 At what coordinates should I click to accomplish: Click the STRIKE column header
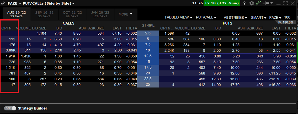click(x=148, y=25)
